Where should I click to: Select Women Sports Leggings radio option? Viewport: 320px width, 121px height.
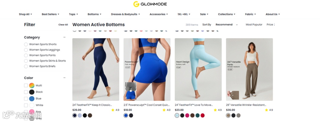point(26,50)
